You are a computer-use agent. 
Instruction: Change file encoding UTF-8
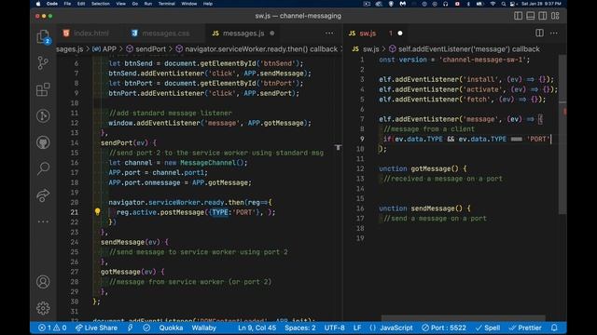(334, 328)
